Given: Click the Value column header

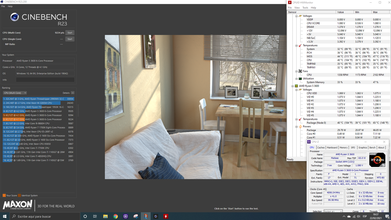Looking at the screenshot, I should [345, 12].
